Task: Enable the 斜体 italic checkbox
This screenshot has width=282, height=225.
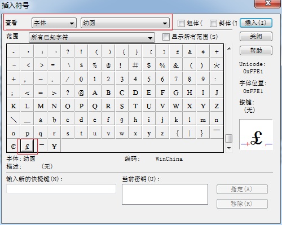Action: [213, 23]
